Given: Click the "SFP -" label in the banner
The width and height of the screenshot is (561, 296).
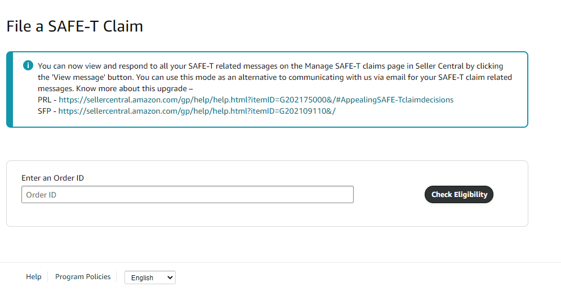Looking at the screenshot, I should pos(47,111).
